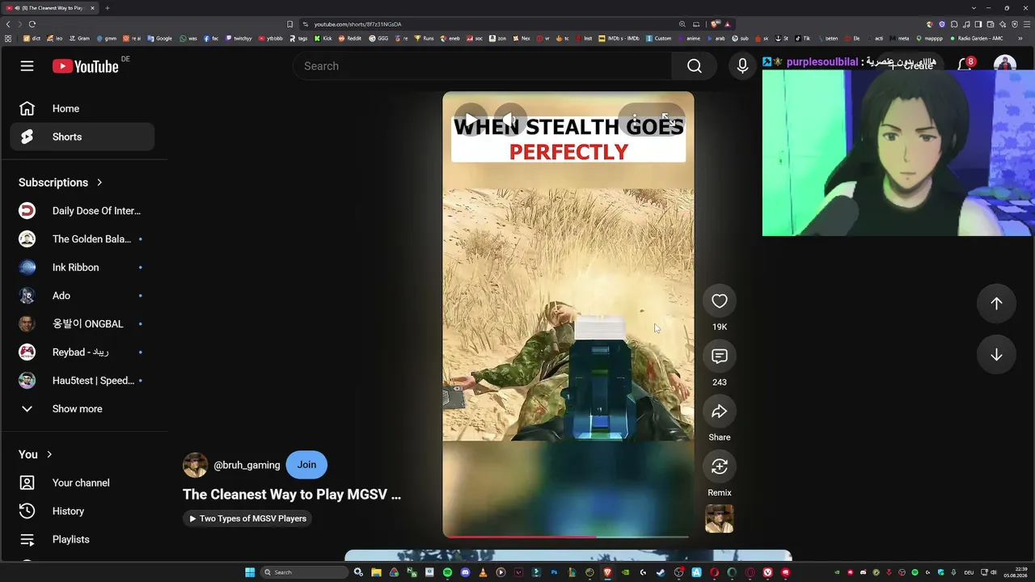Image resolution: width=1035 pixels, height=582 pixels.
Task: Click the Windows taskbar search box
Action: [305, 572]
